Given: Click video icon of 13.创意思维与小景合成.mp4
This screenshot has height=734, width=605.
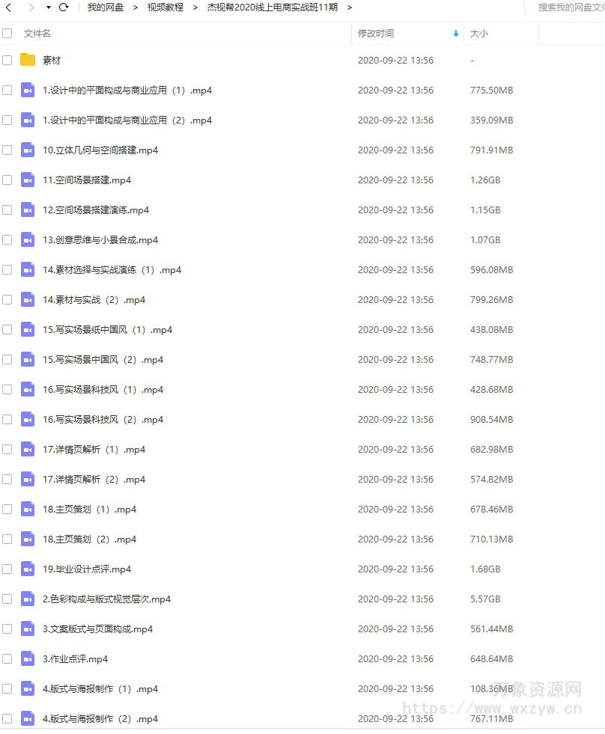Looking at the screenshot, I should tap(28, 239).
